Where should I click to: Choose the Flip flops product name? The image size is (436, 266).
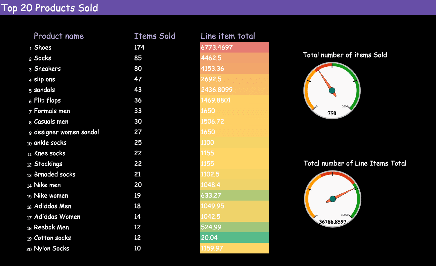click(47, 100)
